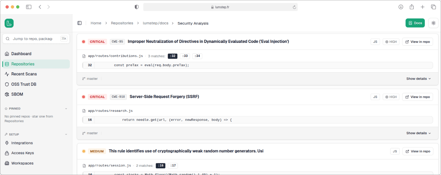441x175 pixels.
Task: Open lumstep/docs breadcrumb
Action: click(156, 23)
